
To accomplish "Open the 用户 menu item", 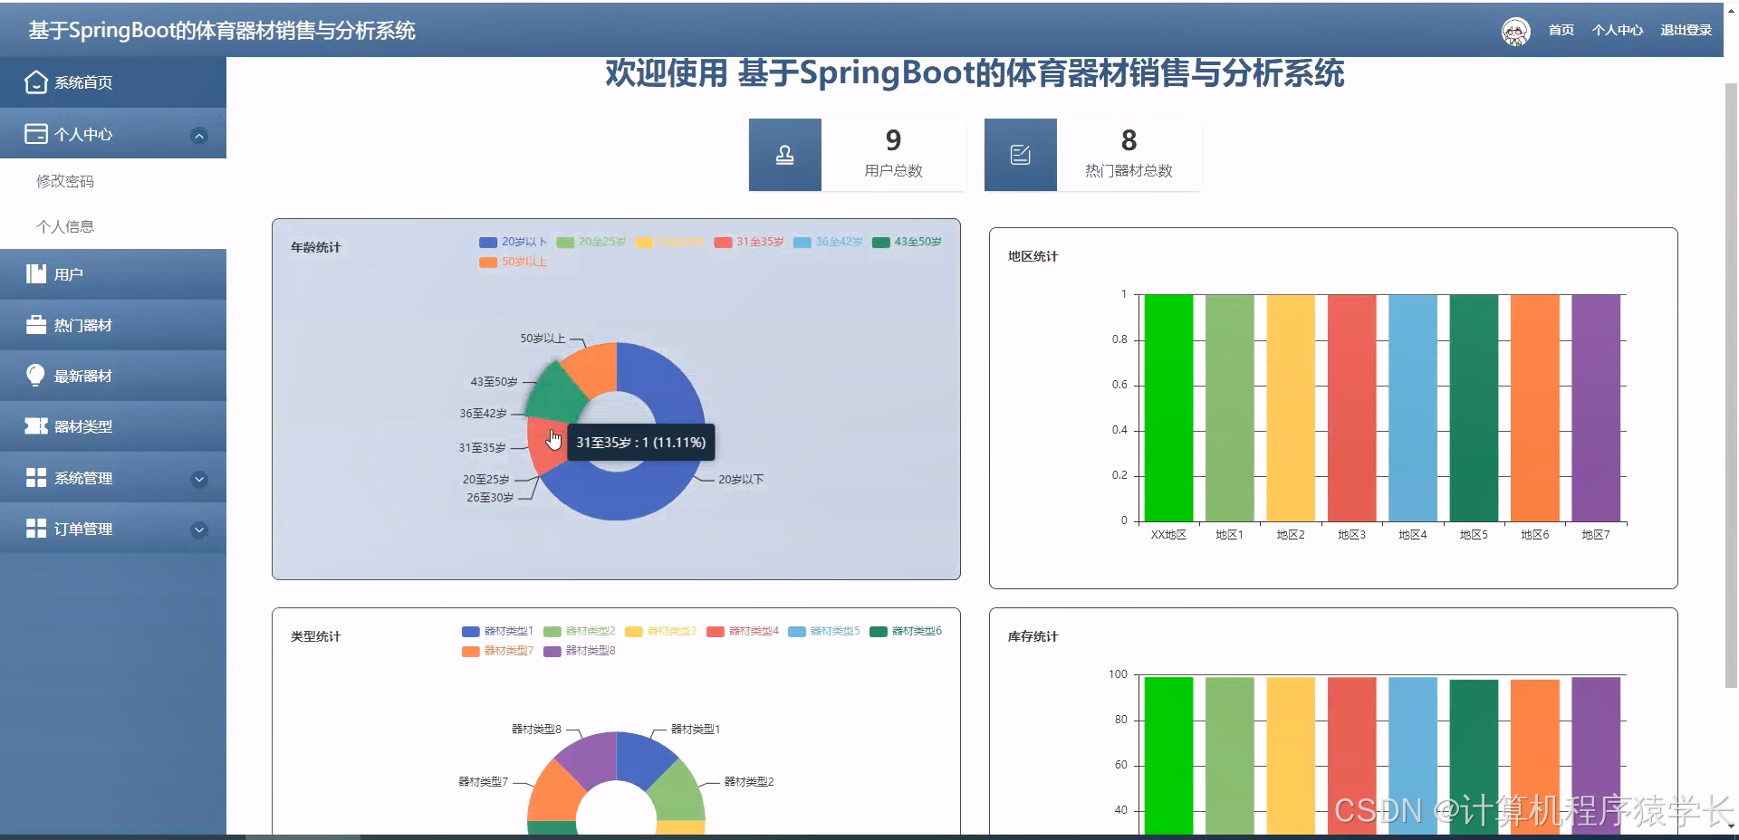I will 113,274.
